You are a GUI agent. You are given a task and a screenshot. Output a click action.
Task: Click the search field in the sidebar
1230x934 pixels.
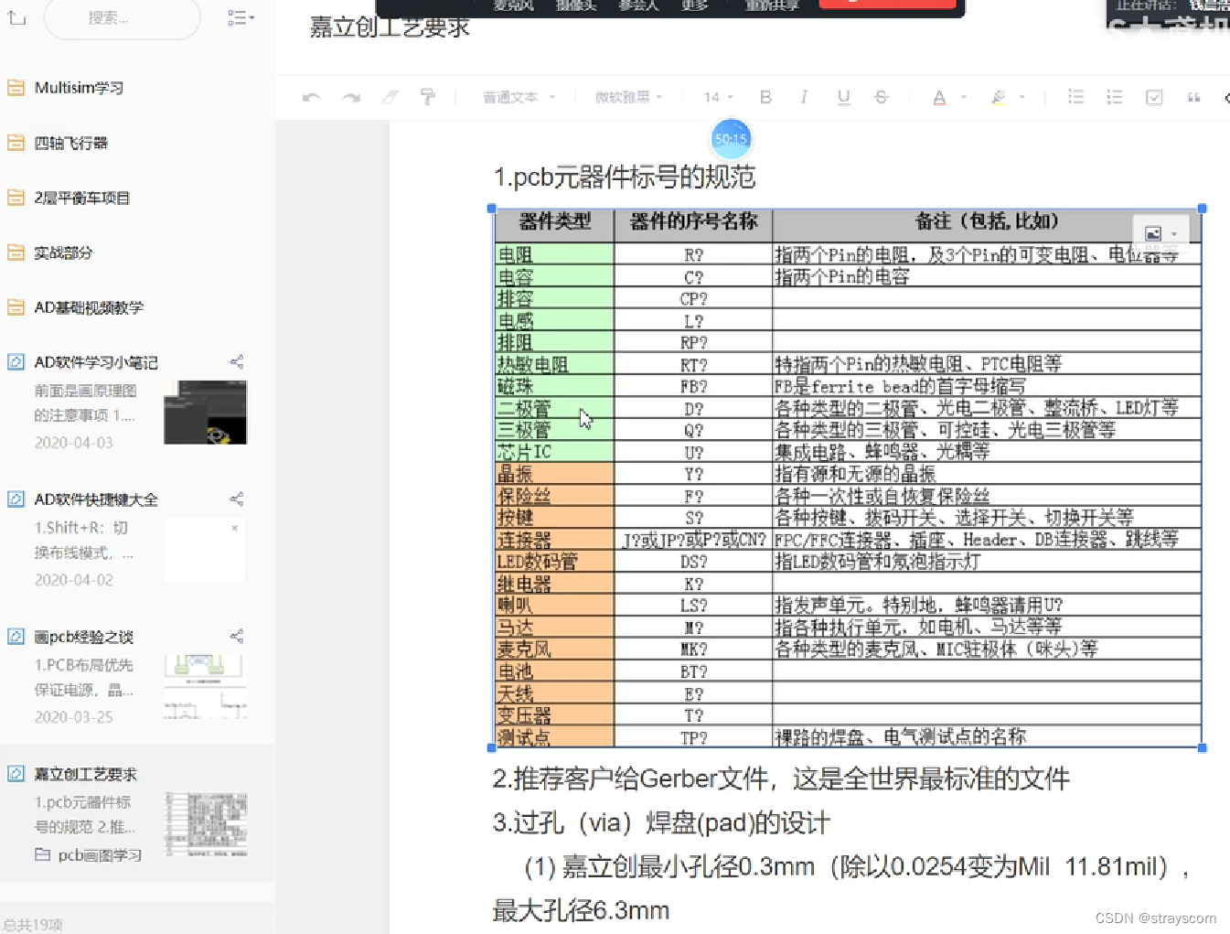coord(122,18)
